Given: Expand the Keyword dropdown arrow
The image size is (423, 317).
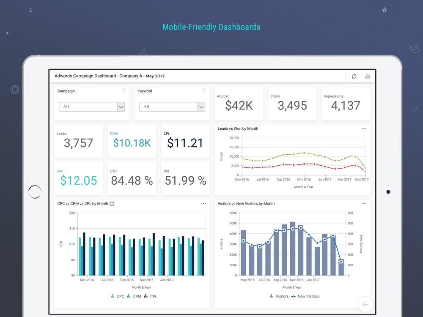Looking at the screenshot, I should click(x=201, y=107).
